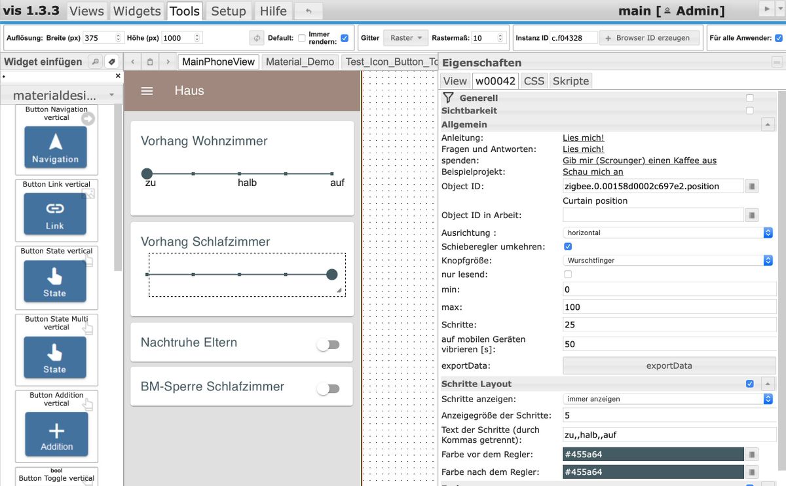
Task: Click the Vorhang Wohnzimmer slider handle
Action: click(147, 174)
